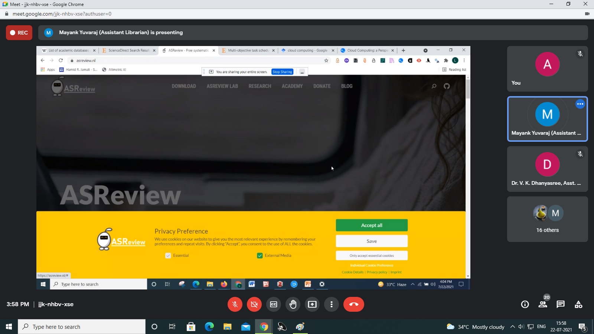Open Windows Start menu
594x334 pixels.
(9, 327)
